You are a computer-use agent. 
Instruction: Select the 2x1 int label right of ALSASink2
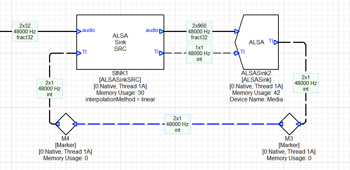coord(306,83)
